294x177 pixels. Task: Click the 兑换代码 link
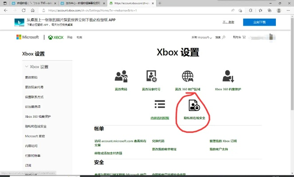pos(158,141)
